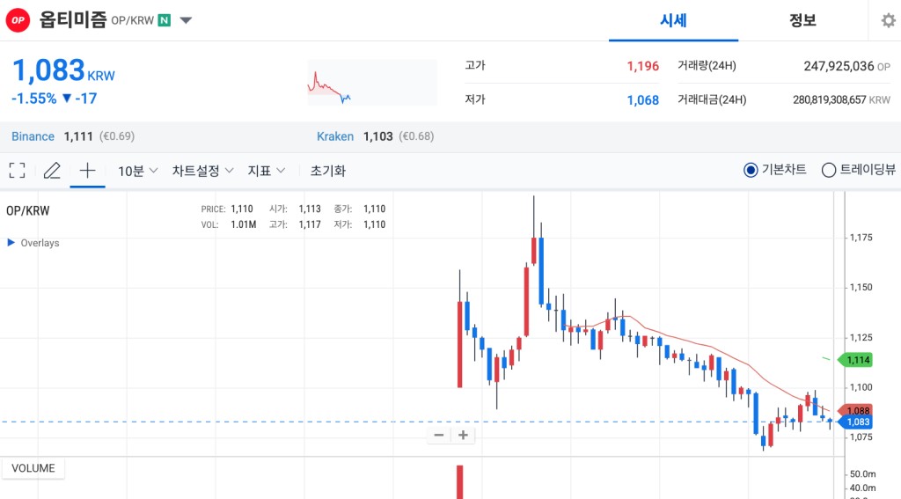Open the settings gear icon

tap(889, 21)
